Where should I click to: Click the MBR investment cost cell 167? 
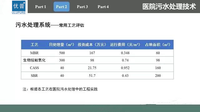point(92,53)
